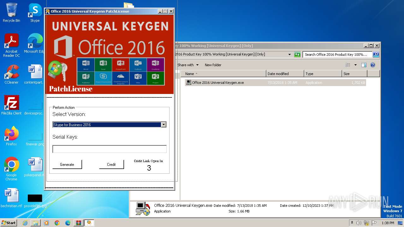Show hidden tray icons arrow
404x227 pixels.
[x=352, y=223]
